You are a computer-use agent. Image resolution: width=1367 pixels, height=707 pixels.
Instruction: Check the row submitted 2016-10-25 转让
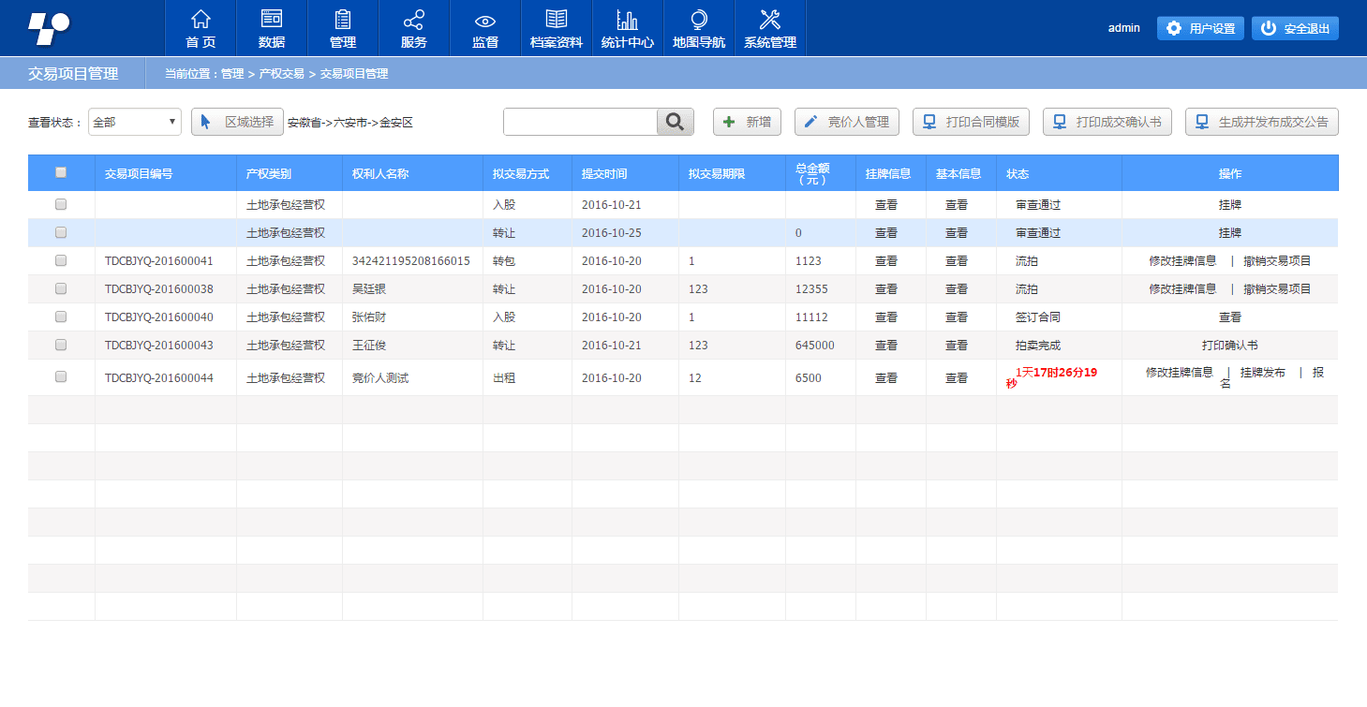tap(61, 232)
